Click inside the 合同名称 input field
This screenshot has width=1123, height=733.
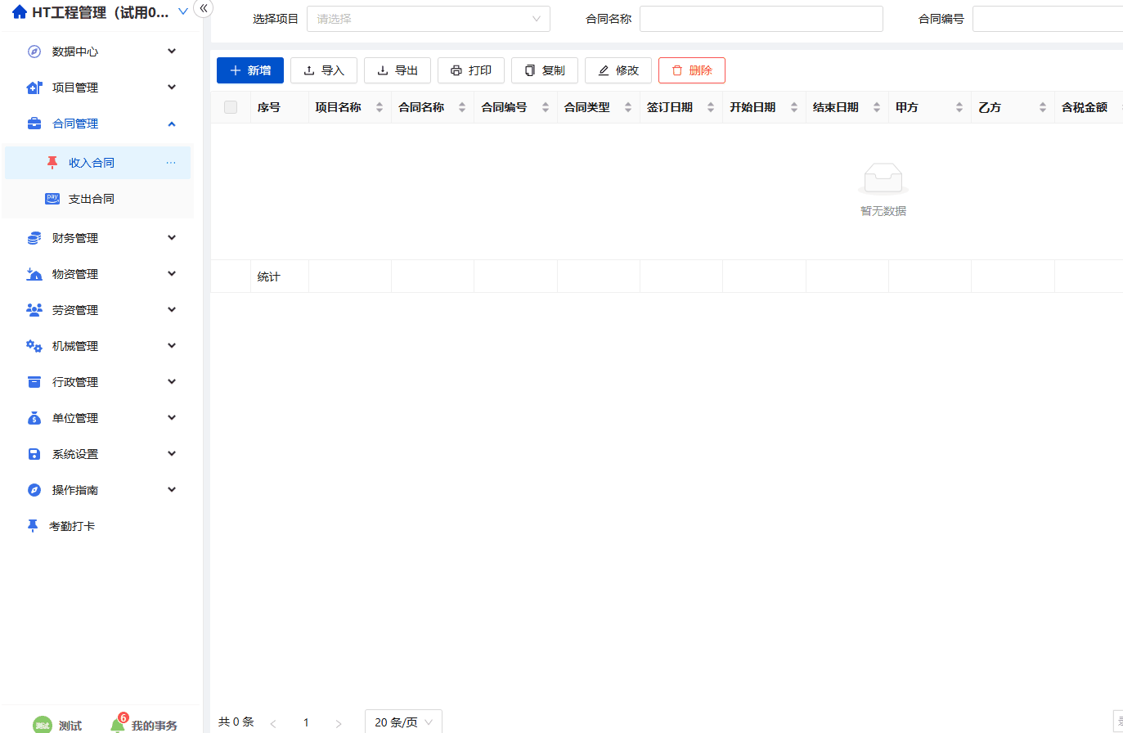[761, 18]
